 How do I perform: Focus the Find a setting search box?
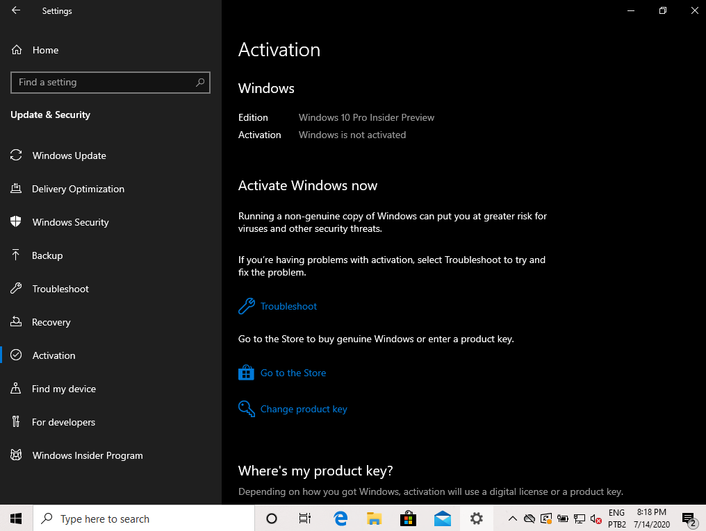coord(110,83)
